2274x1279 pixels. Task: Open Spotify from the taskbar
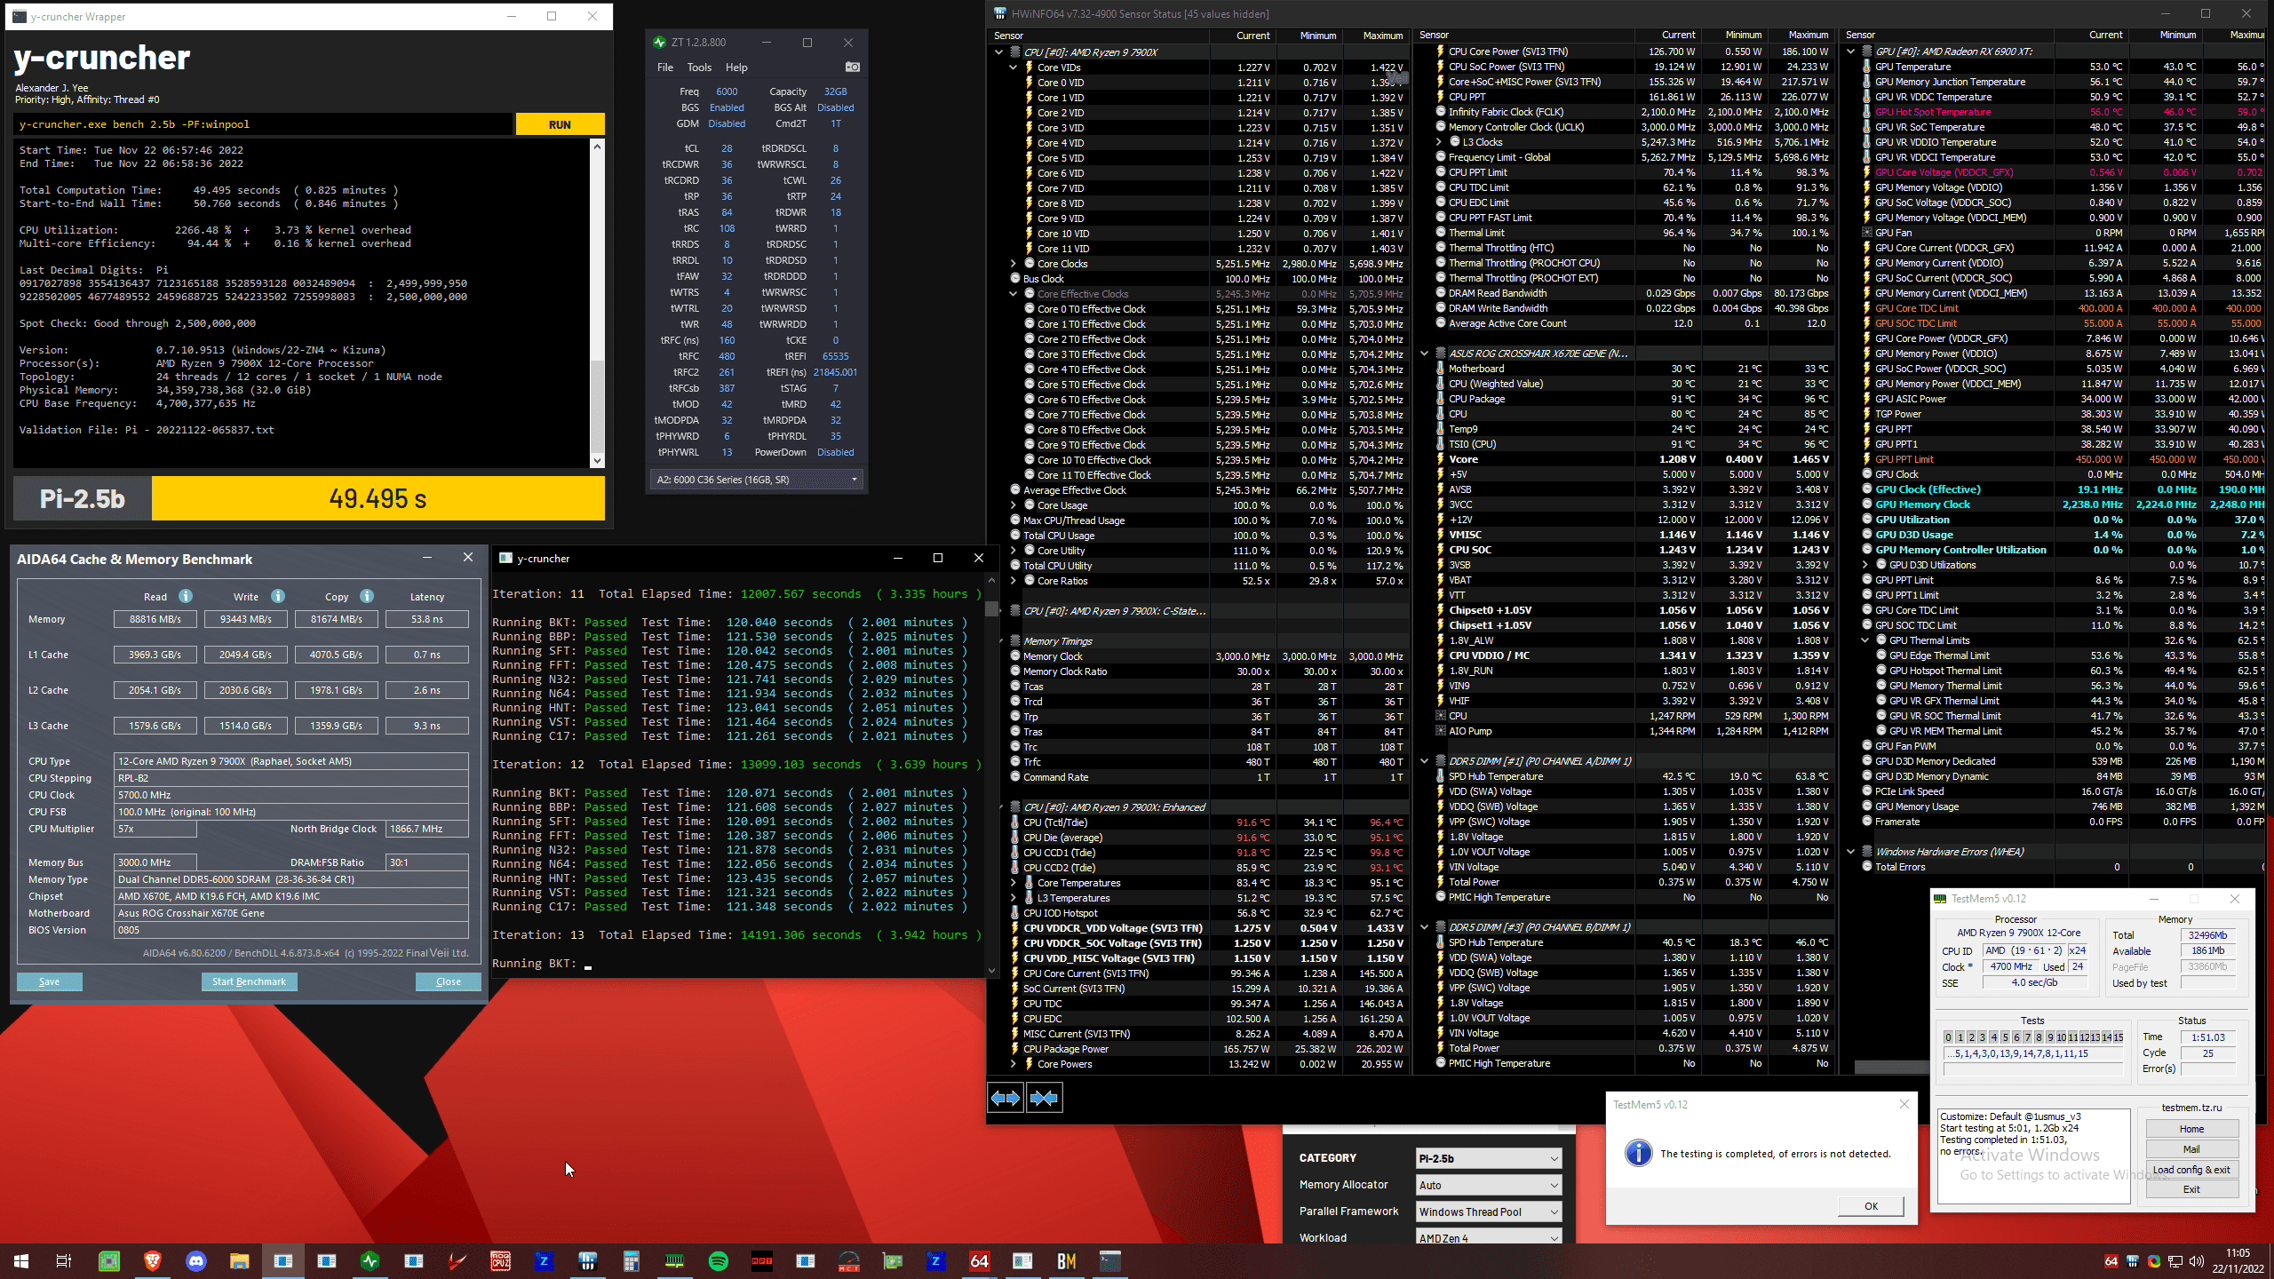[718, 1261]
